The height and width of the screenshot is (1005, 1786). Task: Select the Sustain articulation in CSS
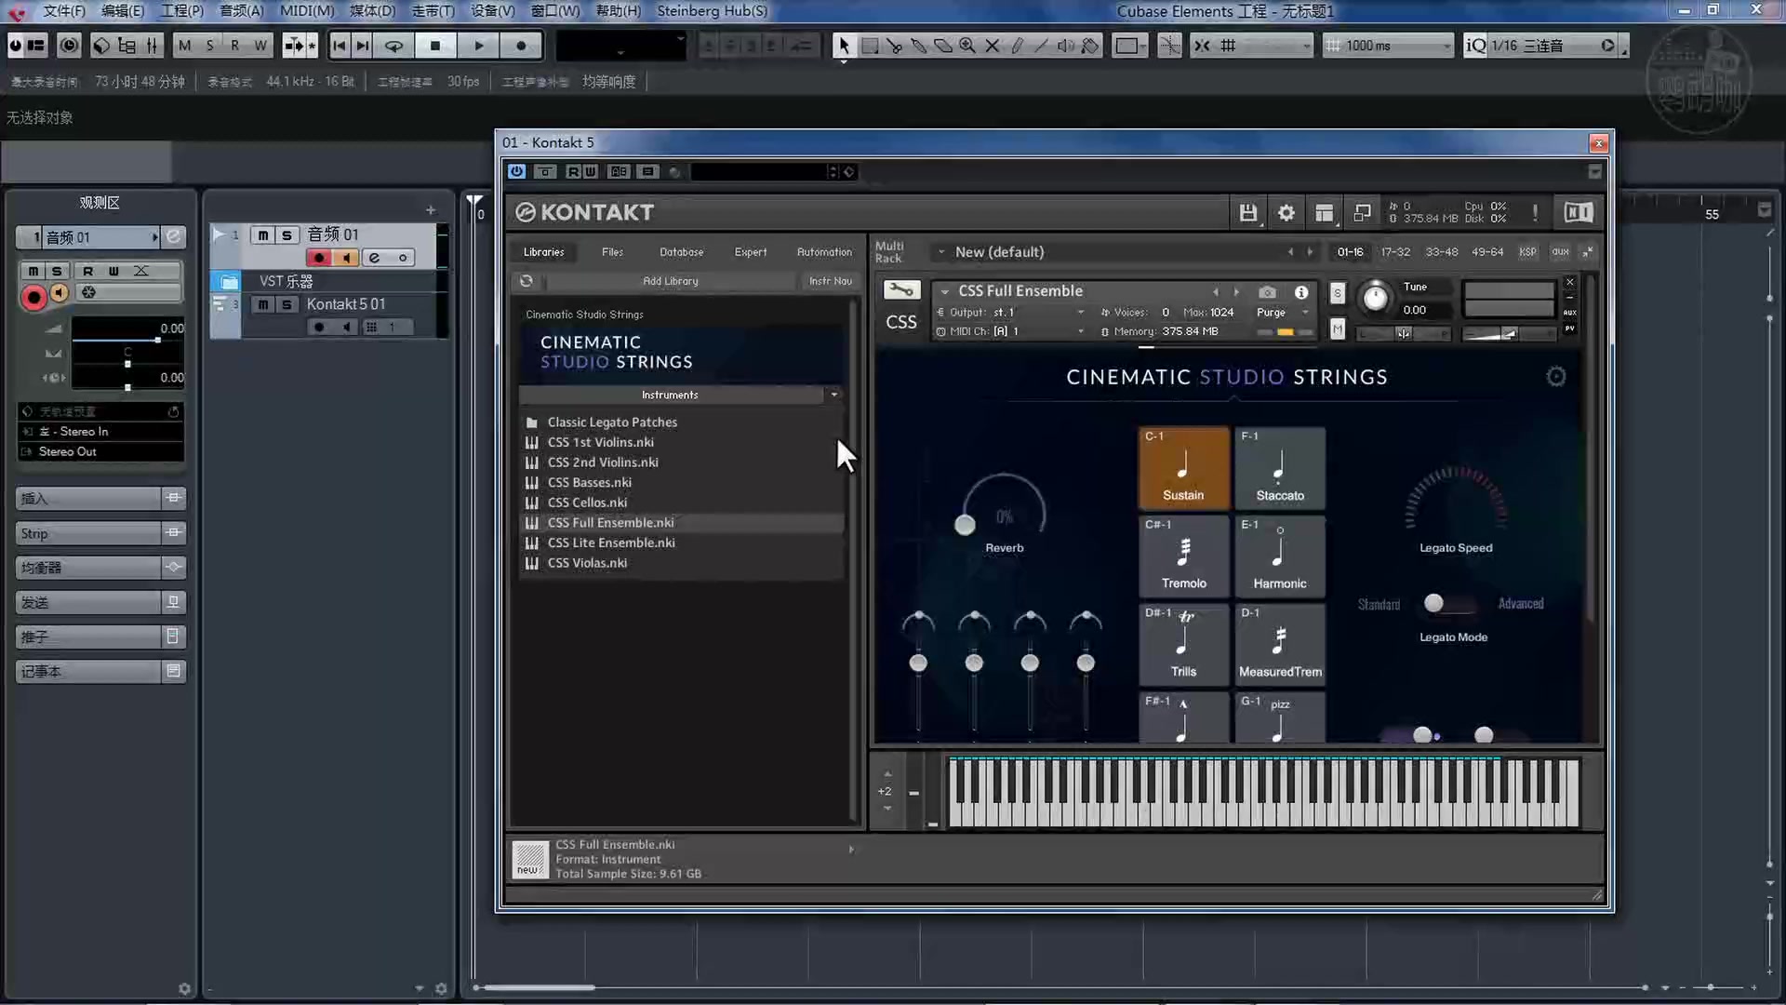tap(1183, 468)
